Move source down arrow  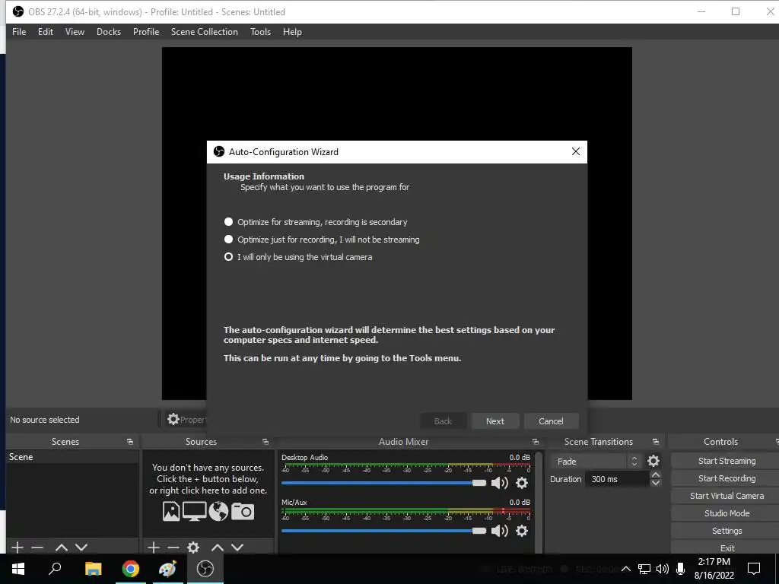237,547
